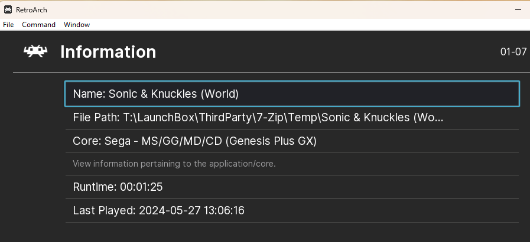This screenshot has height=242, width=530.
Task: Minimize the RetroArch window
Action: tap(518, 10)
